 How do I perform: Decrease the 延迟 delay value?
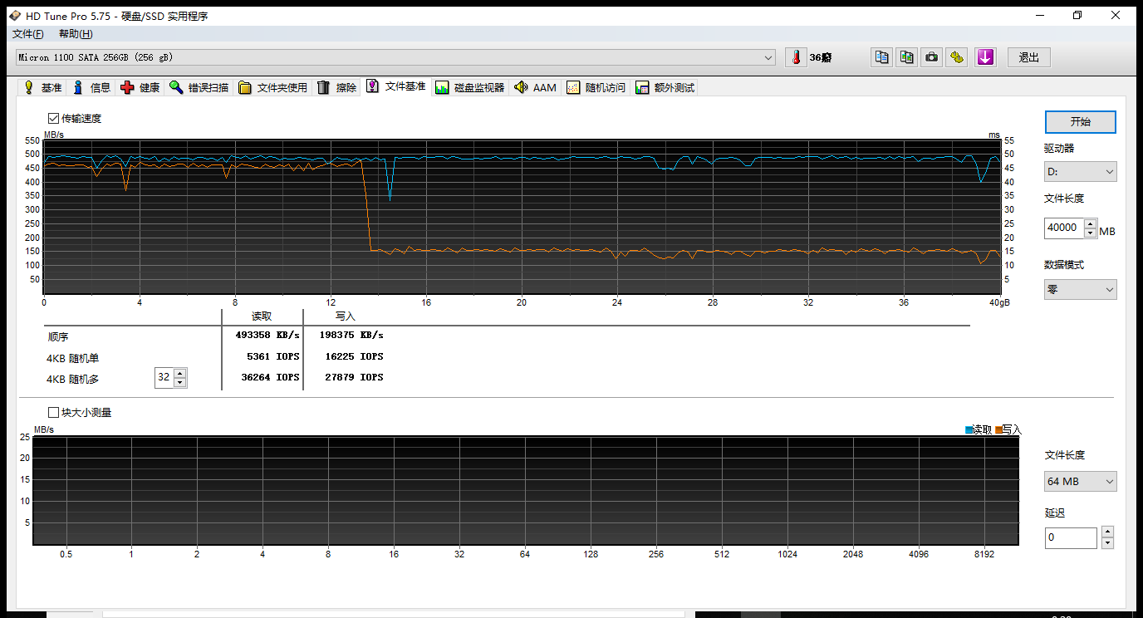pos(1107,543)
